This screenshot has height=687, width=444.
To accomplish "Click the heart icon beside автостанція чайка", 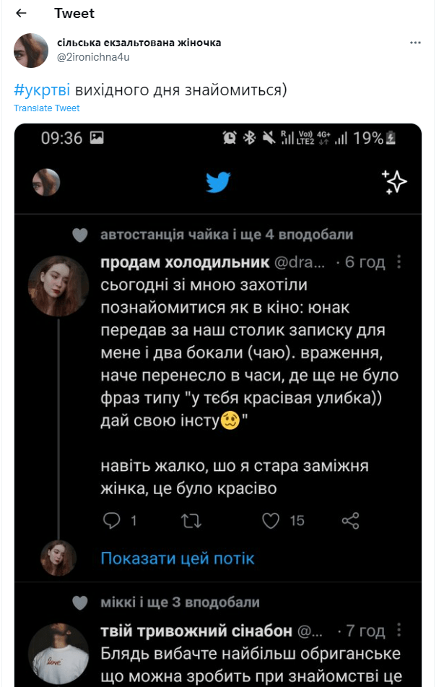I will pos(80,235).
